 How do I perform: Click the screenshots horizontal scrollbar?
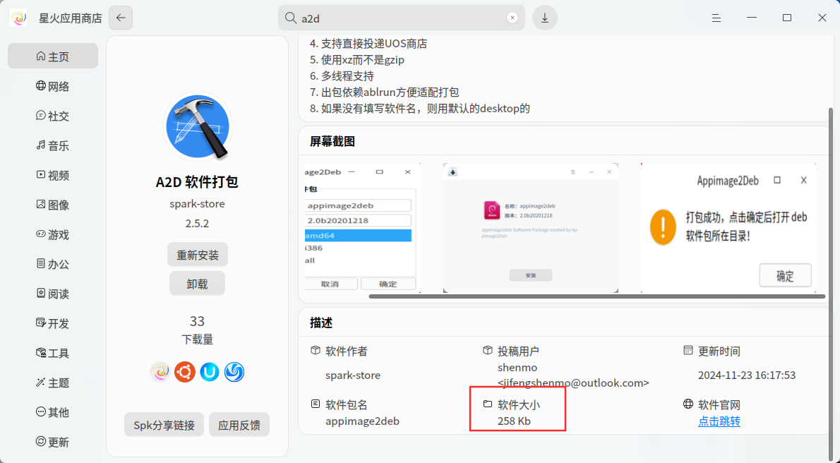click(596, 296)
